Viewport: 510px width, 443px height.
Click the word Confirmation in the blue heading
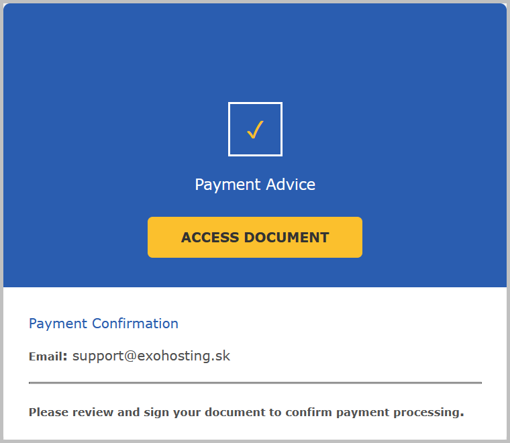(x=135, y=324)
